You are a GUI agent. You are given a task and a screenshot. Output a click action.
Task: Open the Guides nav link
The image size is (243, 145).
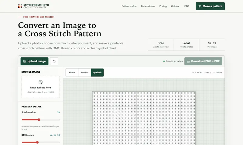pyautogui.click(x=175, y=6)
